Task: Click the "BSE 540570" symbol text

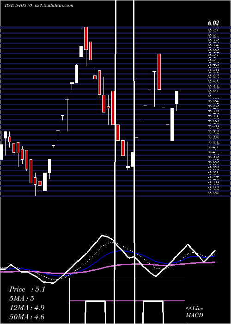Action: point(18,6)
